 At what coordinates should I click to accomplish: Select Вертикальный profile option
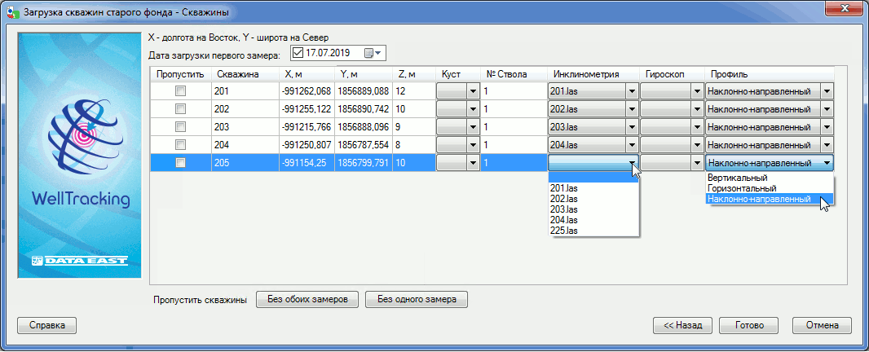click(737, 178)
